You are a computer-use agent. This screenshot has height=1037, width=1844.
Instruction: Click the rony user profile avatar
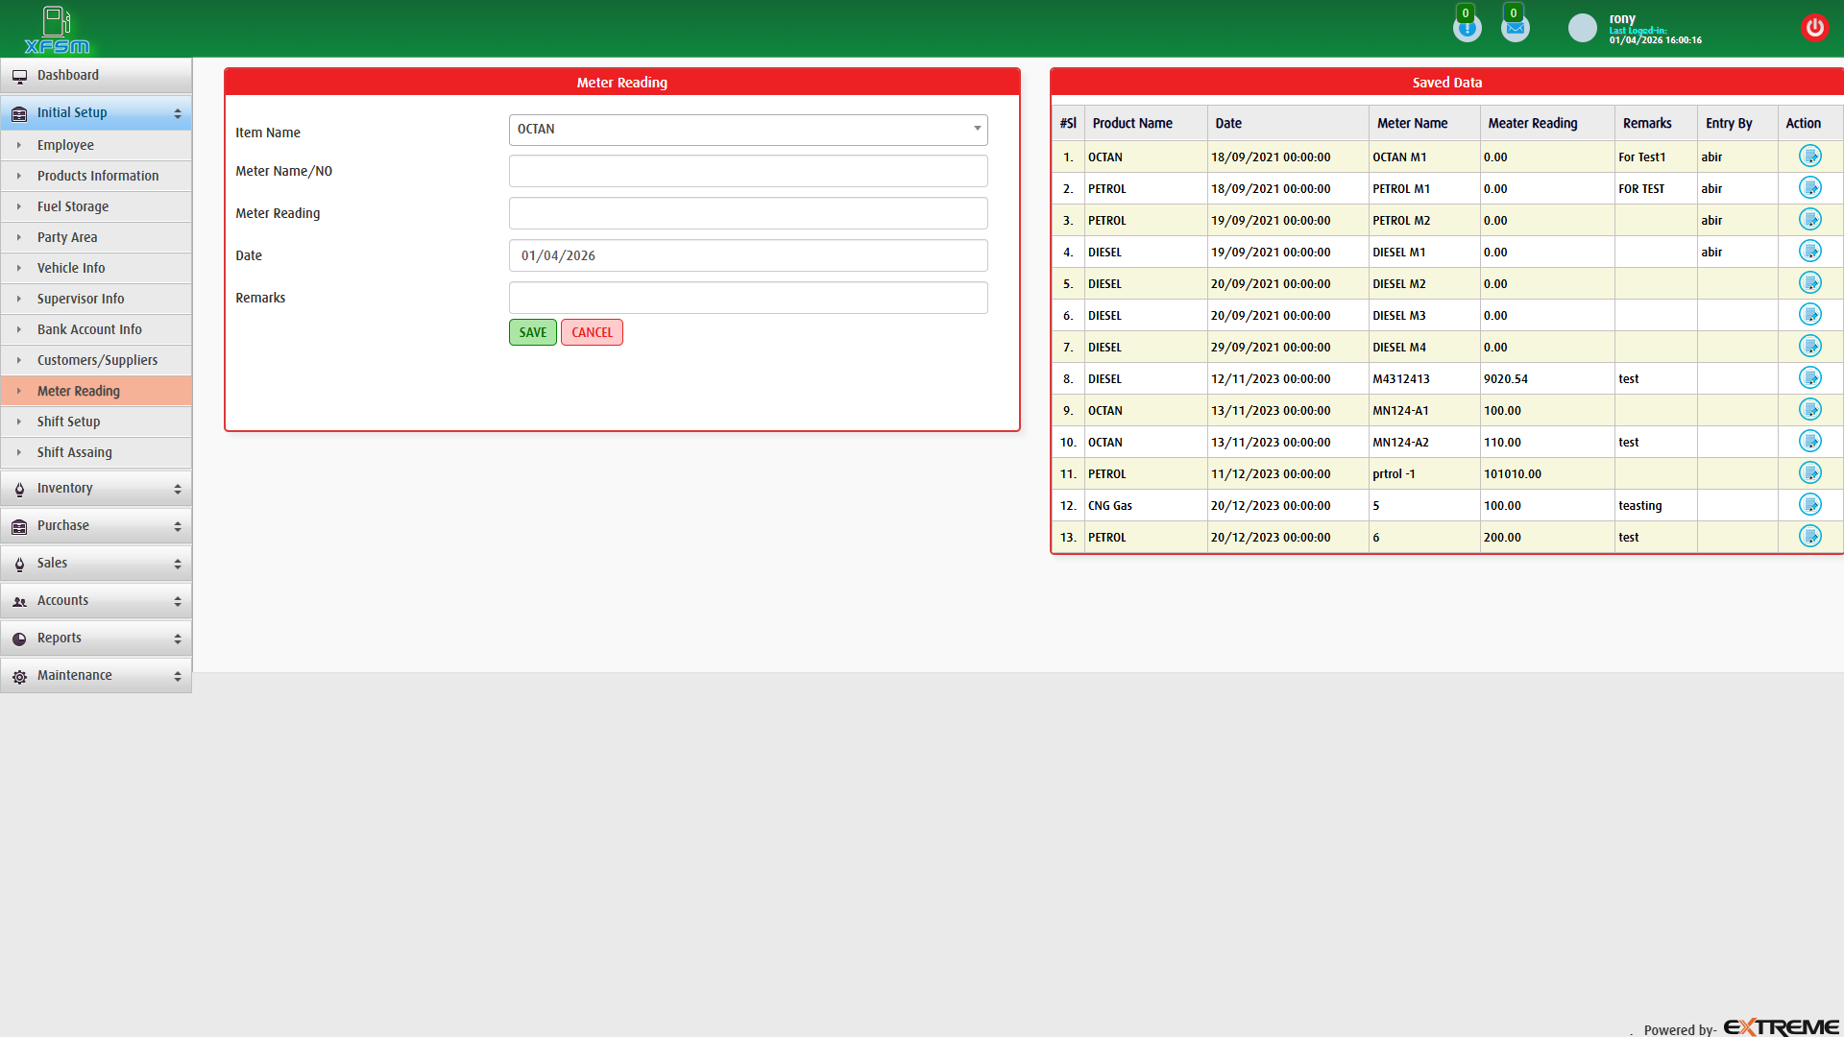(1582, 28)
